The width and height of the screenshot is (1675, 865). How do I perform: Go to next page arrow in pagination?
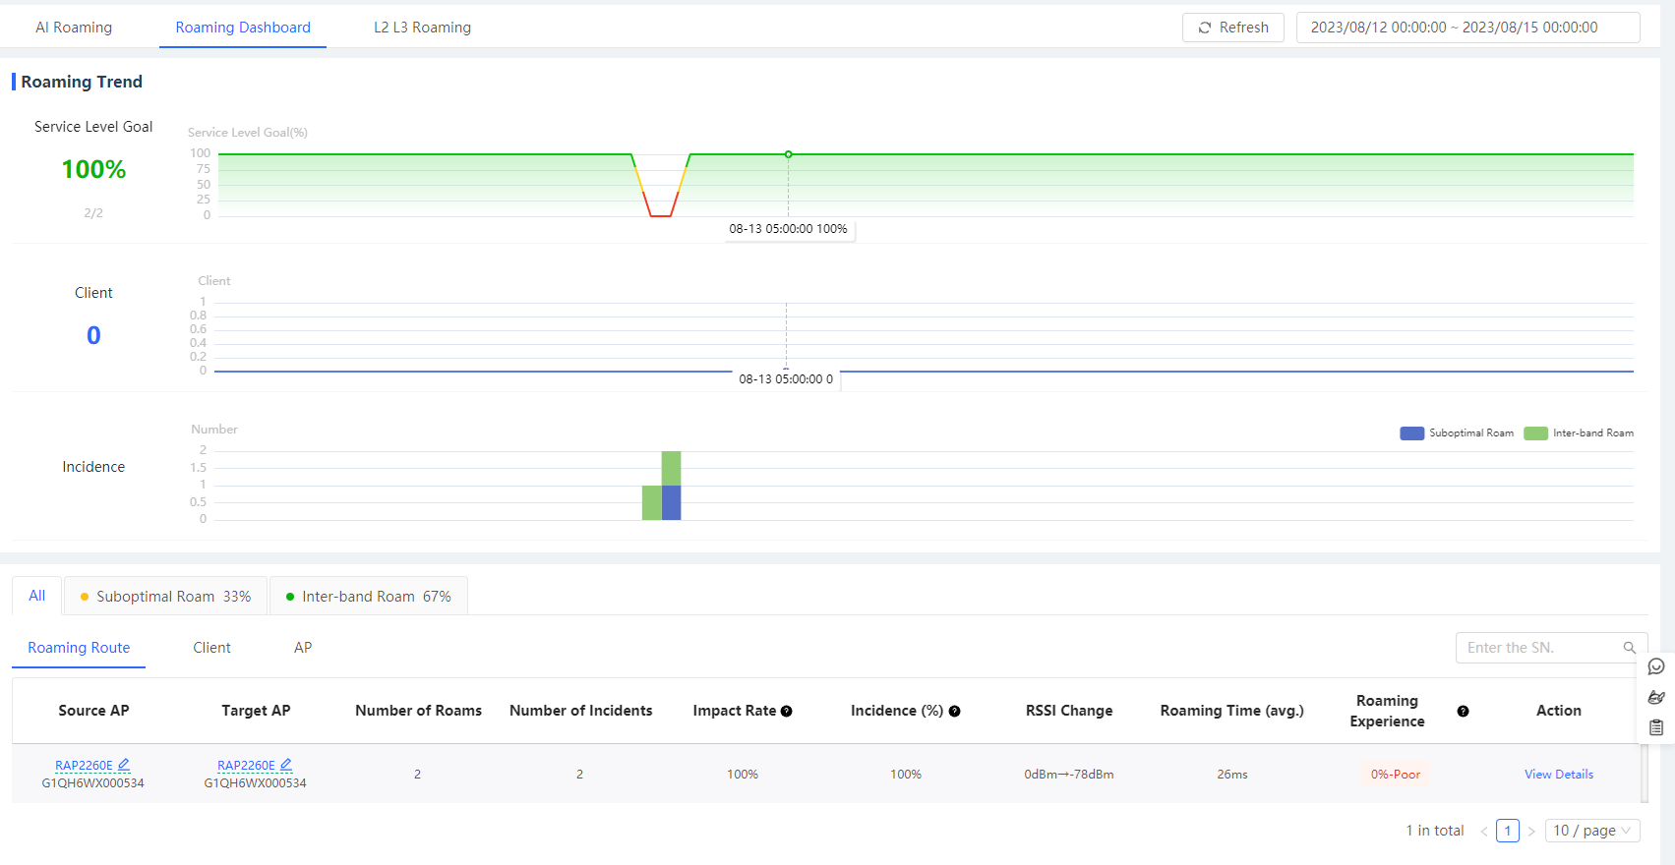click(1531, 832)
